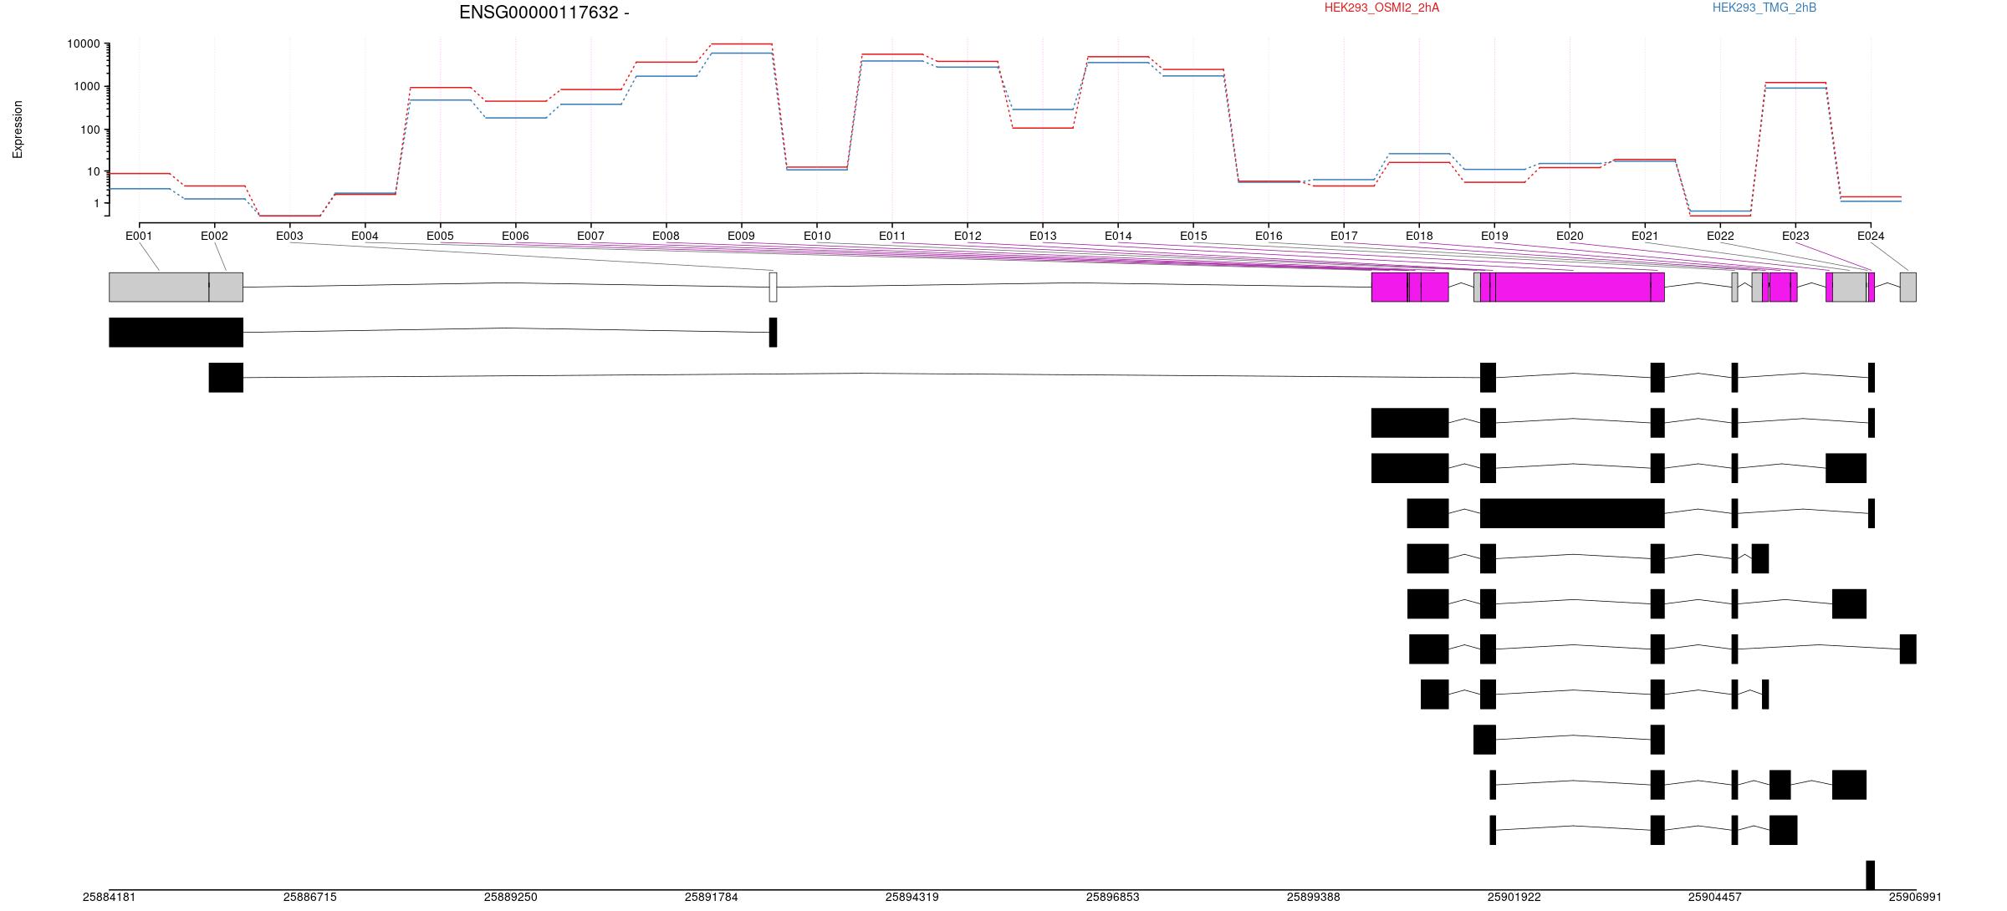
Task: Click exon label E008
Action: click(x=666, y=237)
